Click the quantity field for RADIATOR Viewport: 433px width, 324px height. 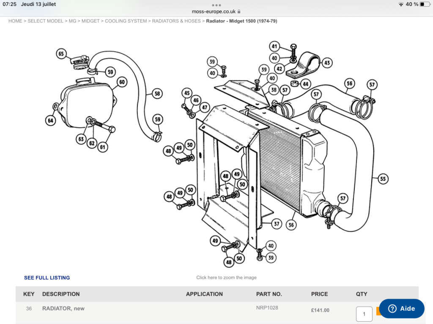[x=364, y=314]
